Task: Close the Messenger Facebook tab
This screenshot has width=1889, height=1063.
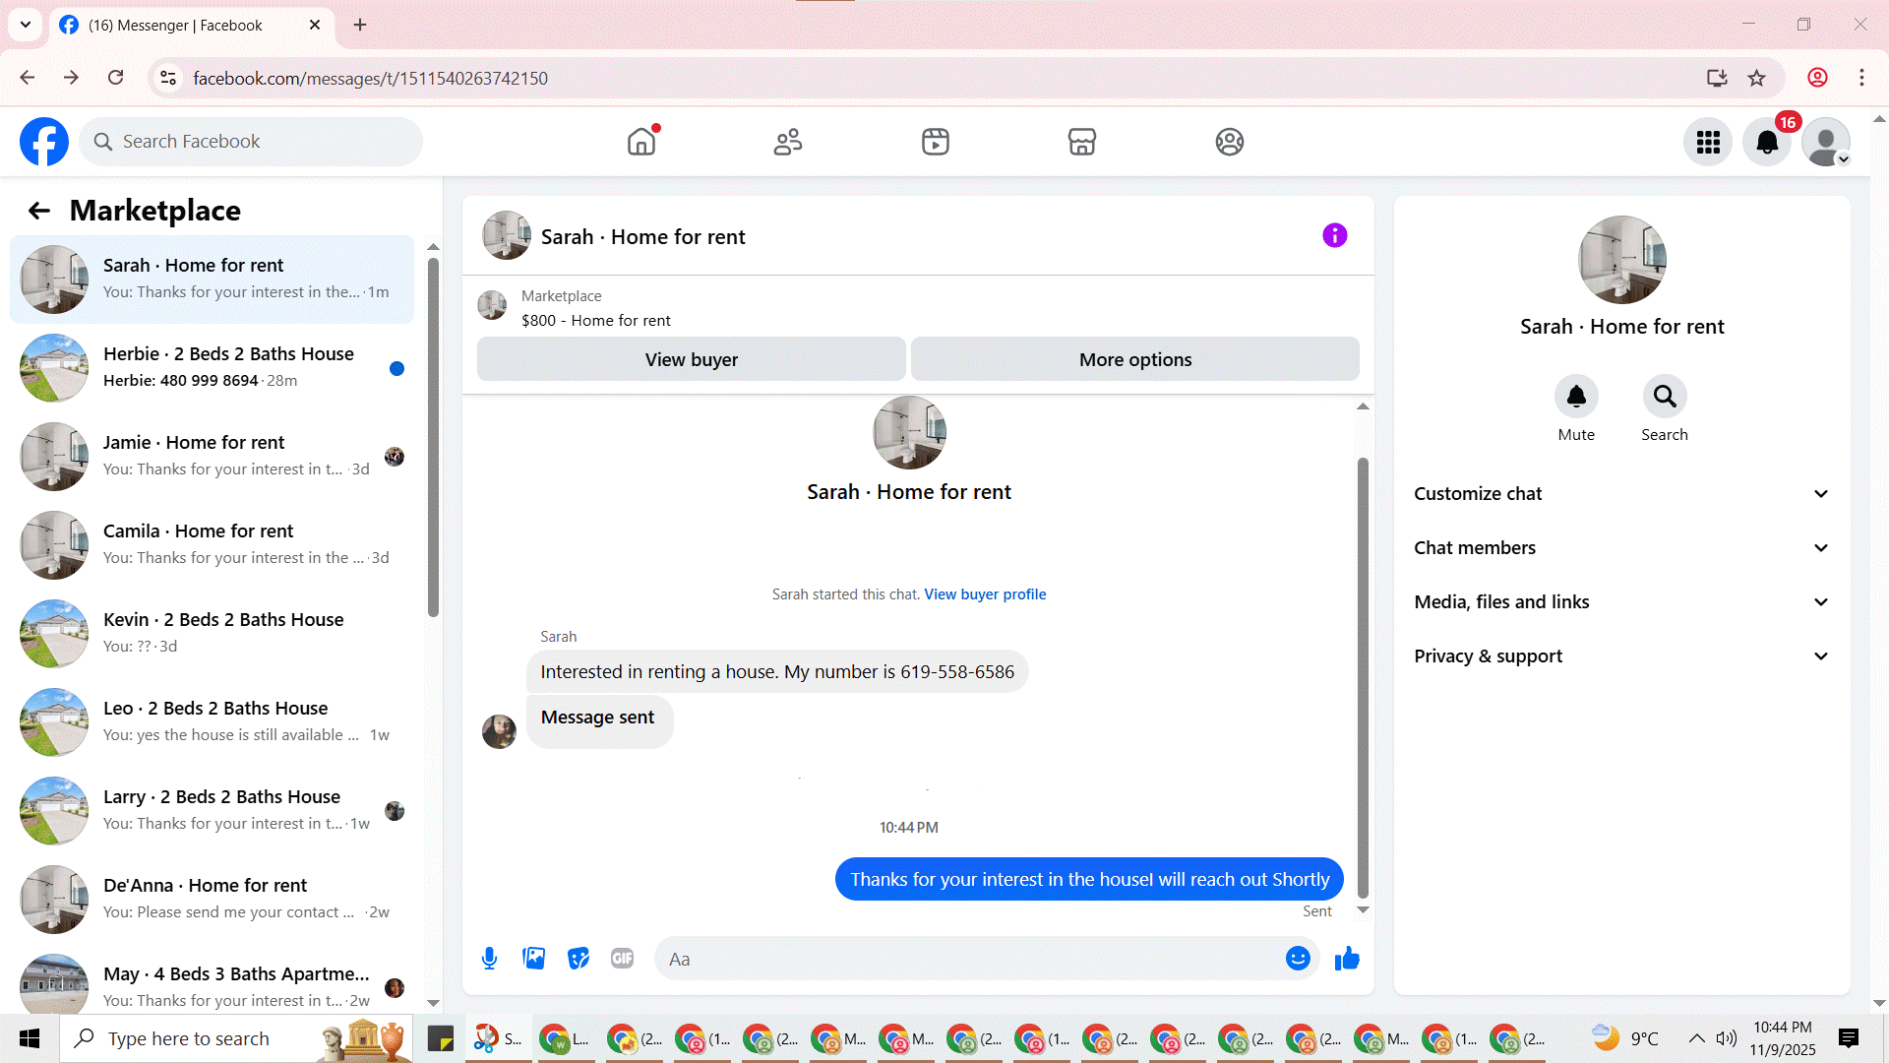Action: coord(315,25)
